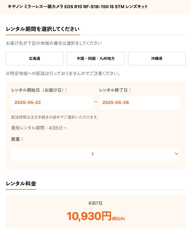Click the product title EOS R10 レンズキット

point(78,7)
